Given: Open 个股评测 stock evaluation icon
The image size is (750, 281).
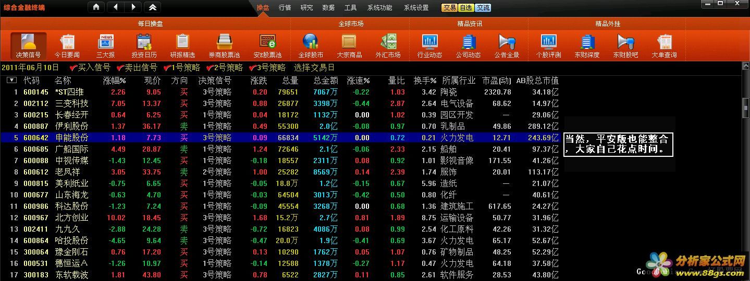Looking at the screenshot, I should [x=548, y=46].
